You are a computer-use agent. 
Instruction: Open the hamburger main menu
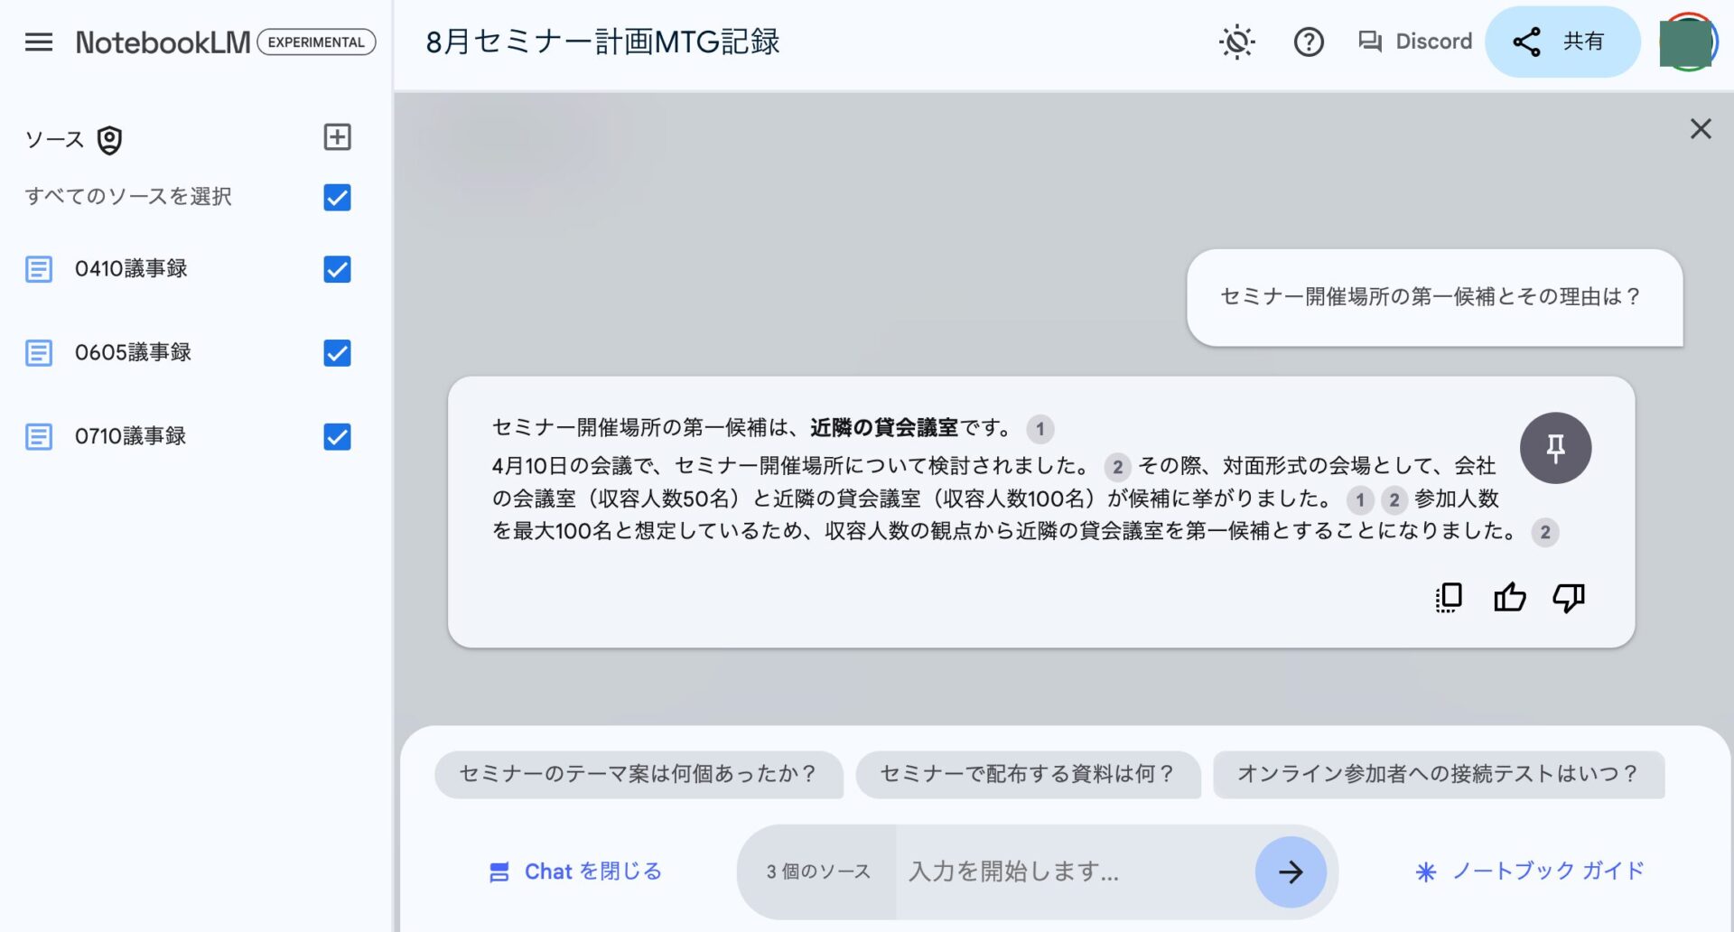pyautogui.click(x=38, y=42)
